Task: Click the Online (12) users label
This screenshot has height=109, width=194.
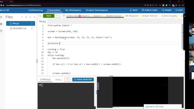Action: pyautogui.click(x=72, y=16)
